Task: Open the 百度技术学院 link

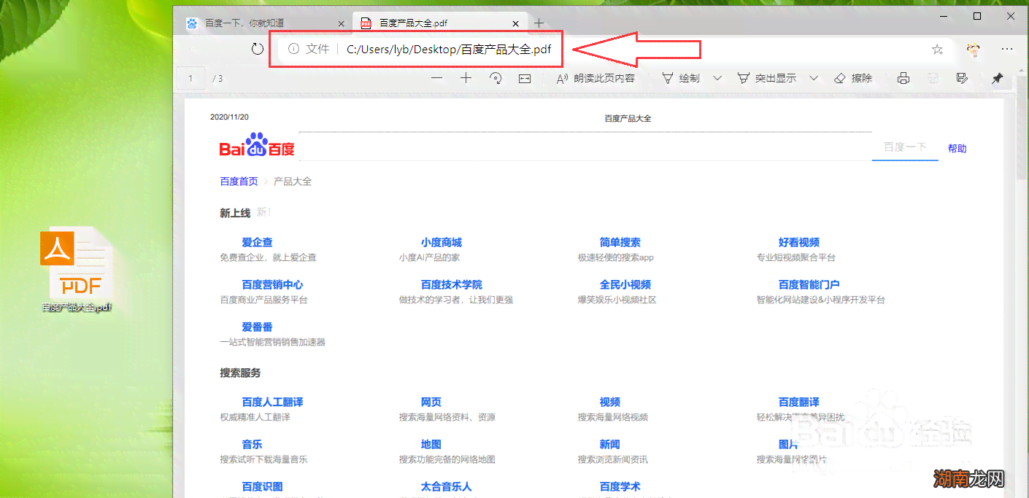Action: click(451, 284)
